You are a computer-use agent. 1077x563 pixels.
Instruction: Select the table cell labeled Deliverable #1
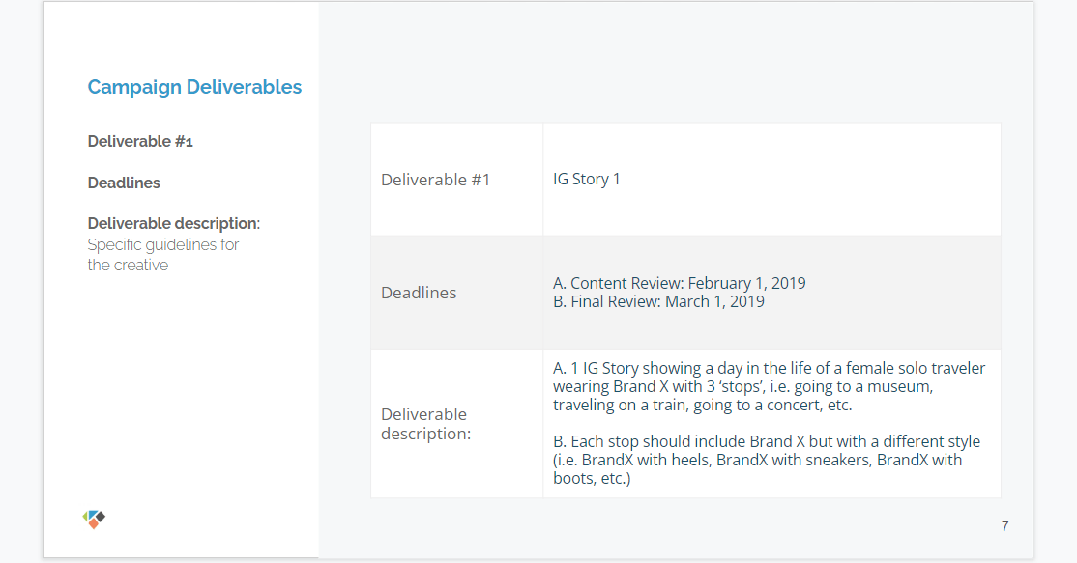tap(435, 180)
